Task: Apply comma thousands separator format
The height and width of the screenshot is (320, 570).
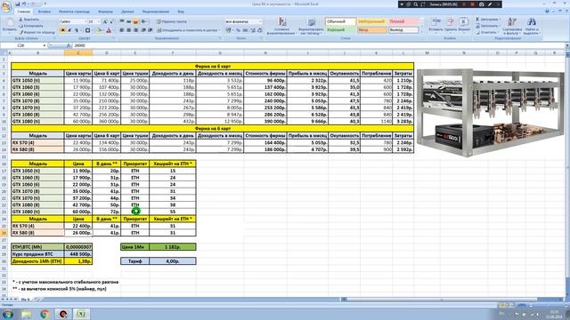Action: tap(246, 30)
